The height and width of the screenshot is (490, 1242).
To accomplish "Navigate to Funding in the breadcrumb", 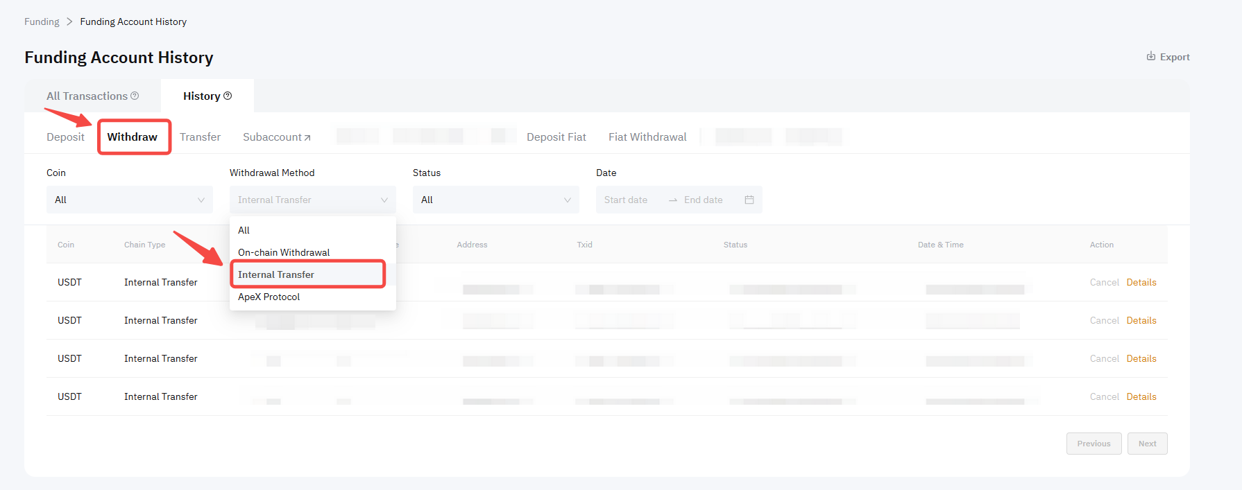I will [42, 21].
